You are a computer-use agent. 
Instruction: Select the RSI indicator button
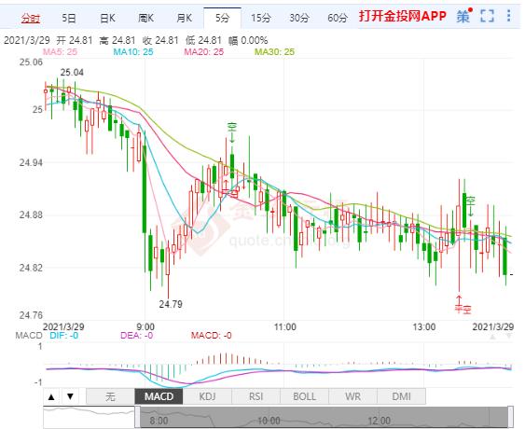click(256, 397)
